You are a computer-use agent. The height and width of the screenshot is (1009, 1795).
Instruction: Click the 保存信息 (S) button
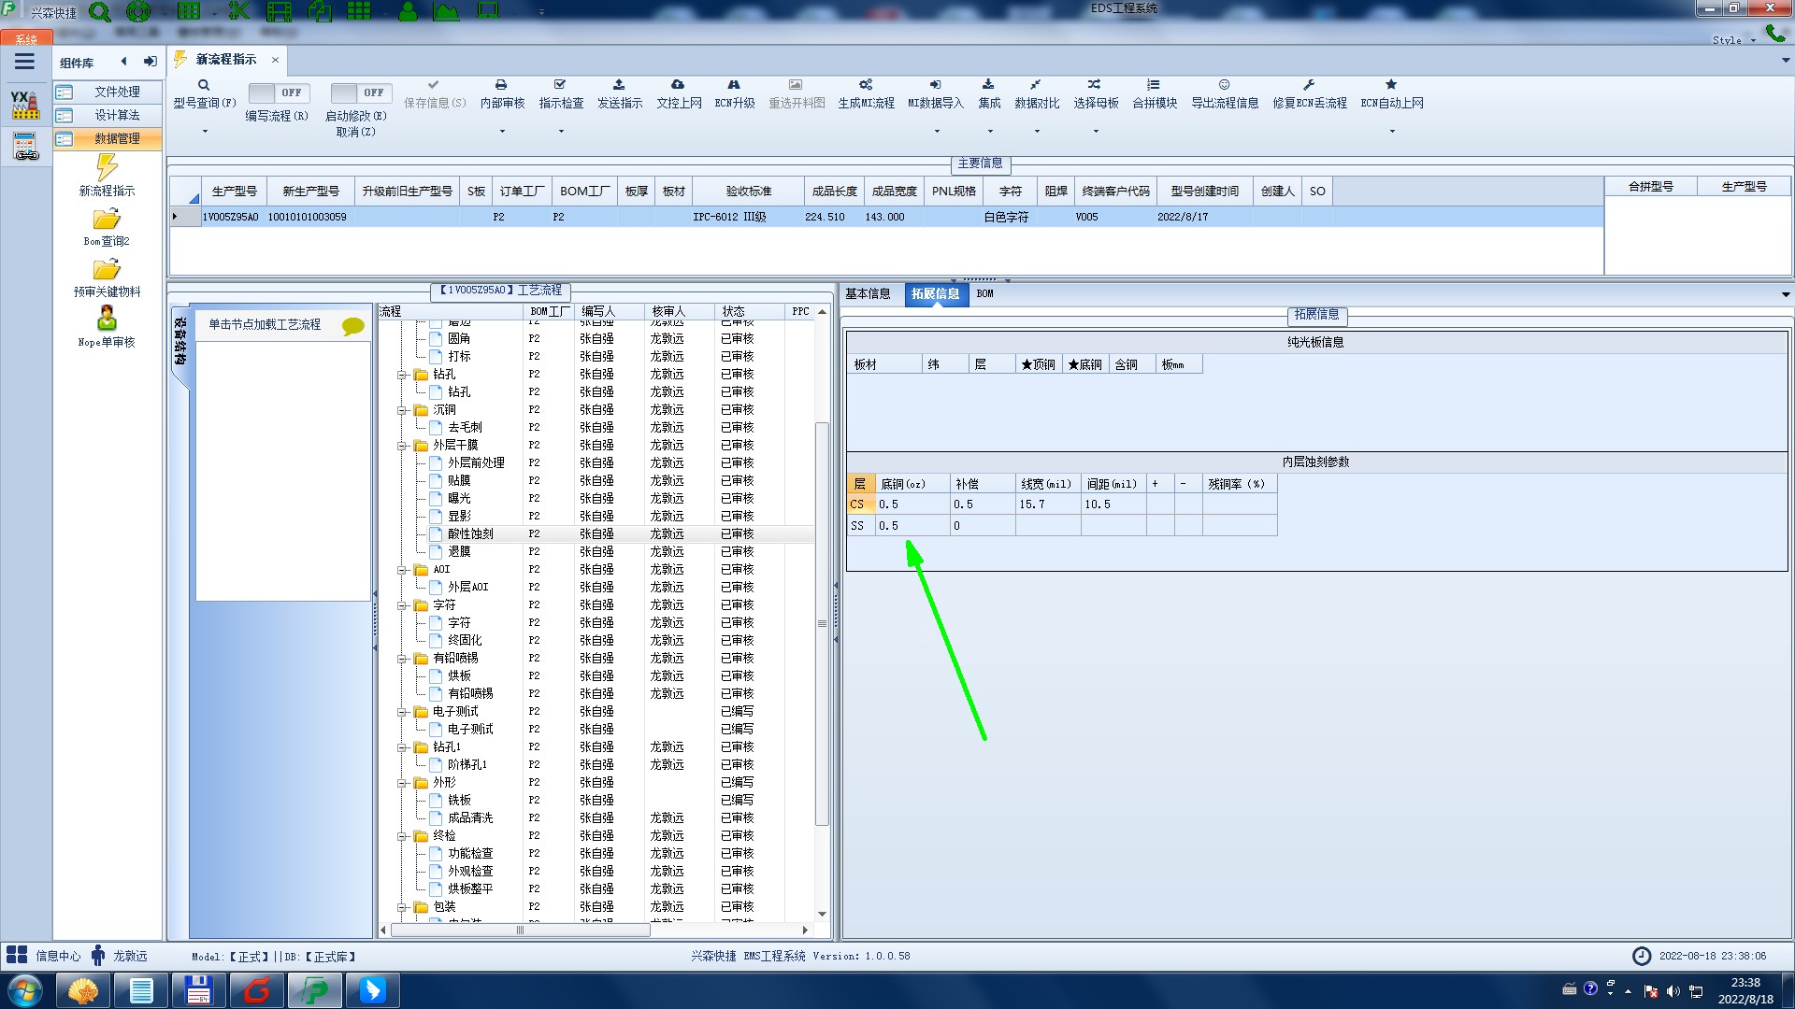tap(435, 93)
